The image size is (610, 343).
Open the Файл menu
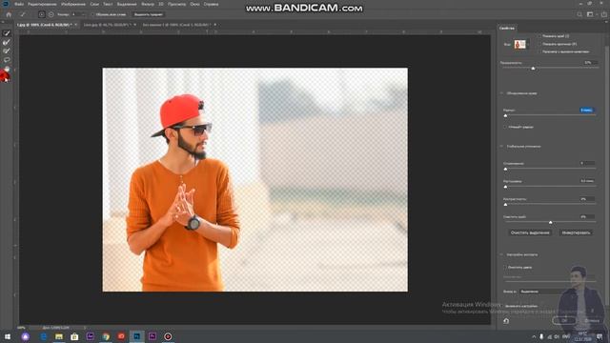pos(19,4)
